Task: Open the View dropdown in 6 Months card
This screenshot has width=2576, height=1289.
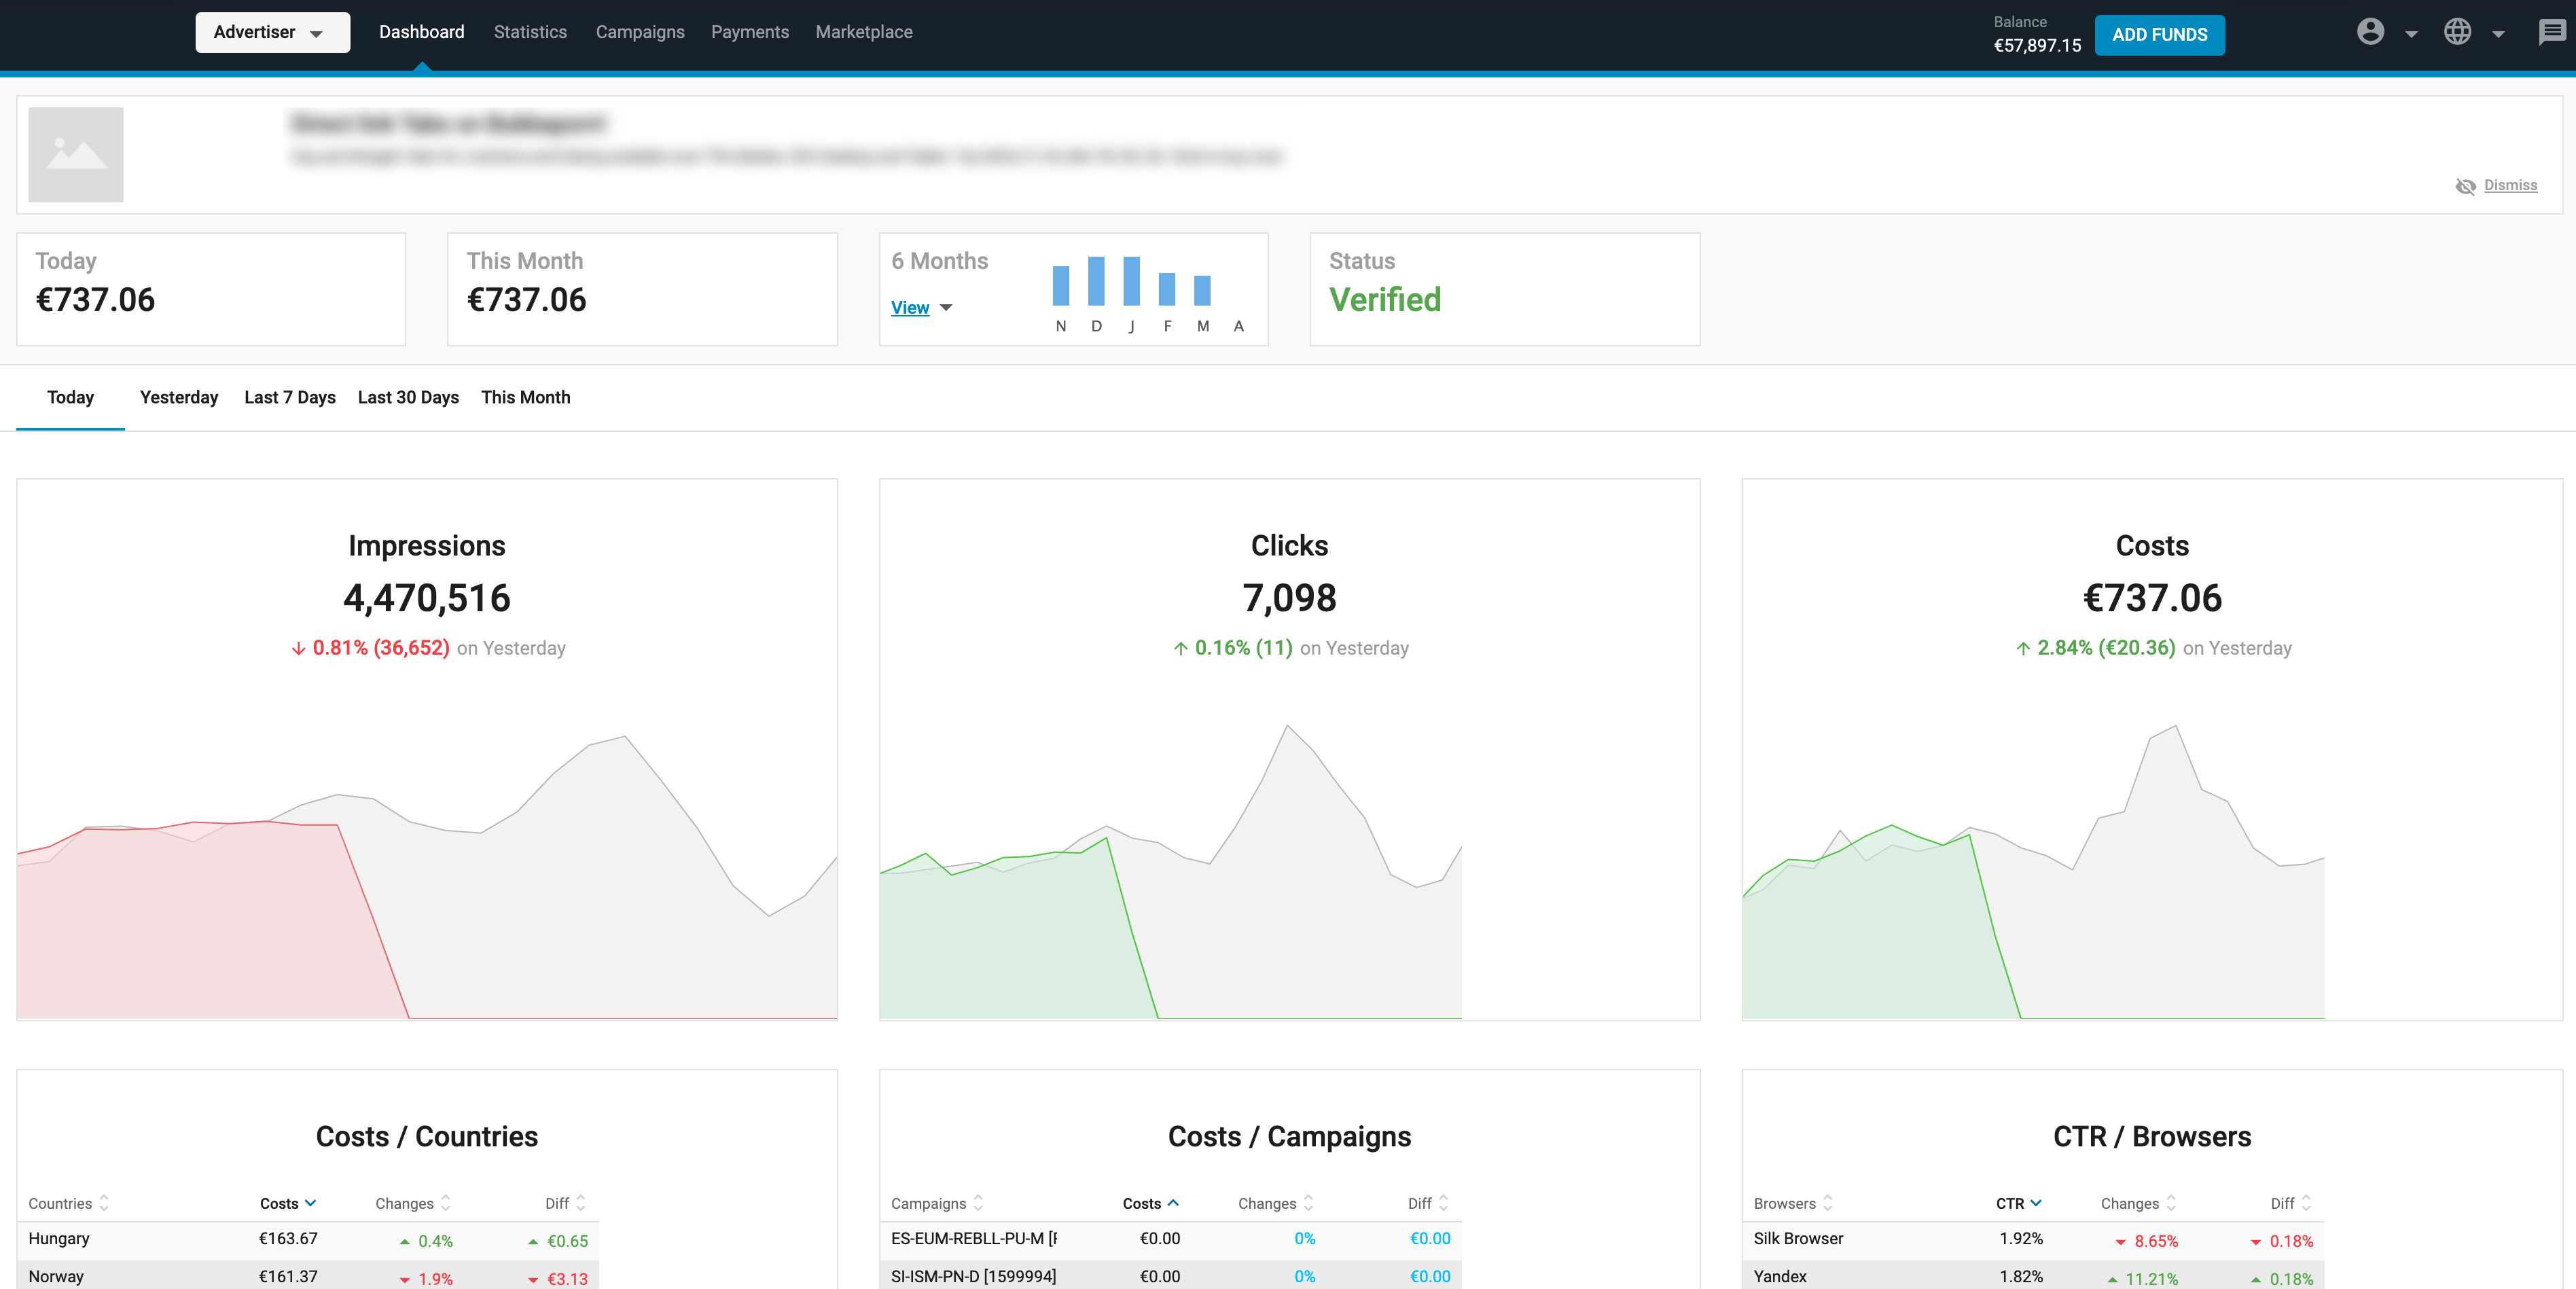Action: pyautogui.click(x=920, y=308)
